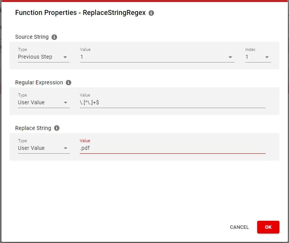Click the Replace String section label
Screen dimensions: 289x243
(33, 128)
